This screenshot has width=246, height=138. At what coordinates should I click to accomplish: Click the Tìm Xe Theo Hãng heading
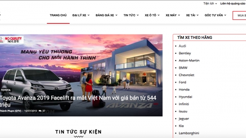[195, 38]
